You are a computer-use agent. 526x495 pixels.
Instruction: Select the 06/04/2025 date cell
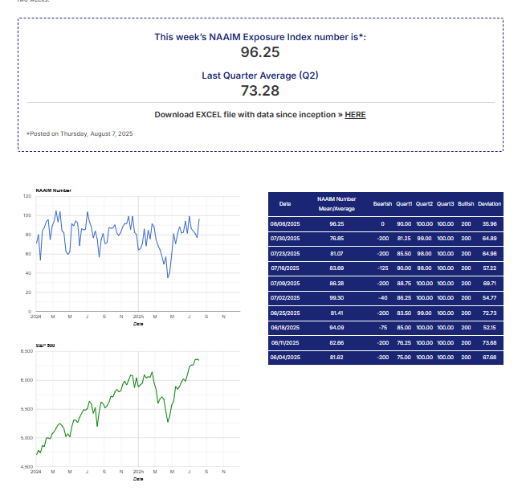coord(285,358)
